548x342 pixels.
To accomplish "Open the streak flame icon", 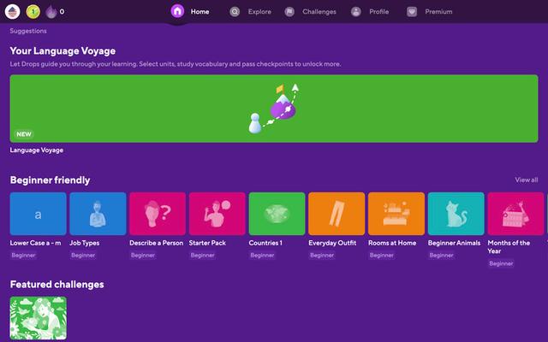I will click(x=51, y=12).
